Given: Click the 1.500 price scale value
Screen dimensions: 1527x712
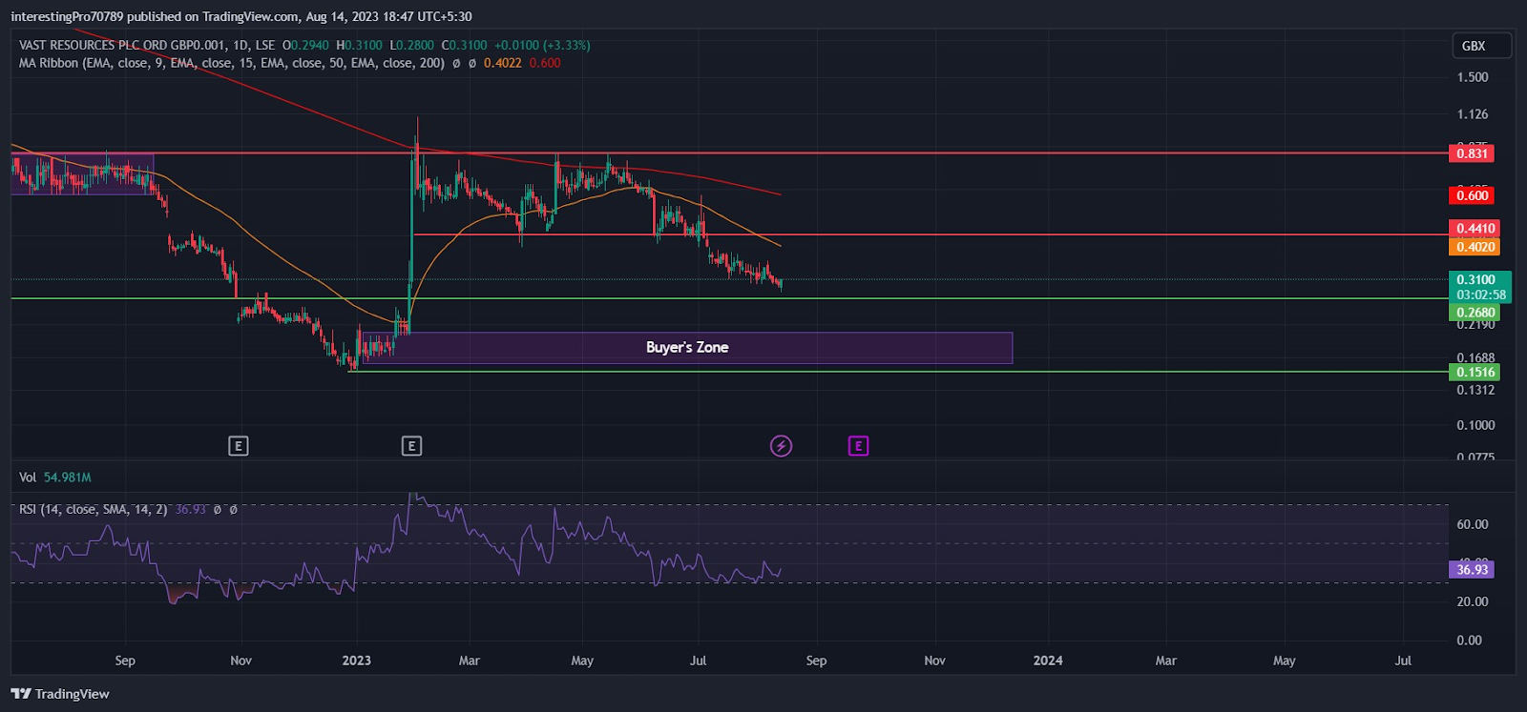Looking at the screenshot, I should click(x=1473, y=77).
